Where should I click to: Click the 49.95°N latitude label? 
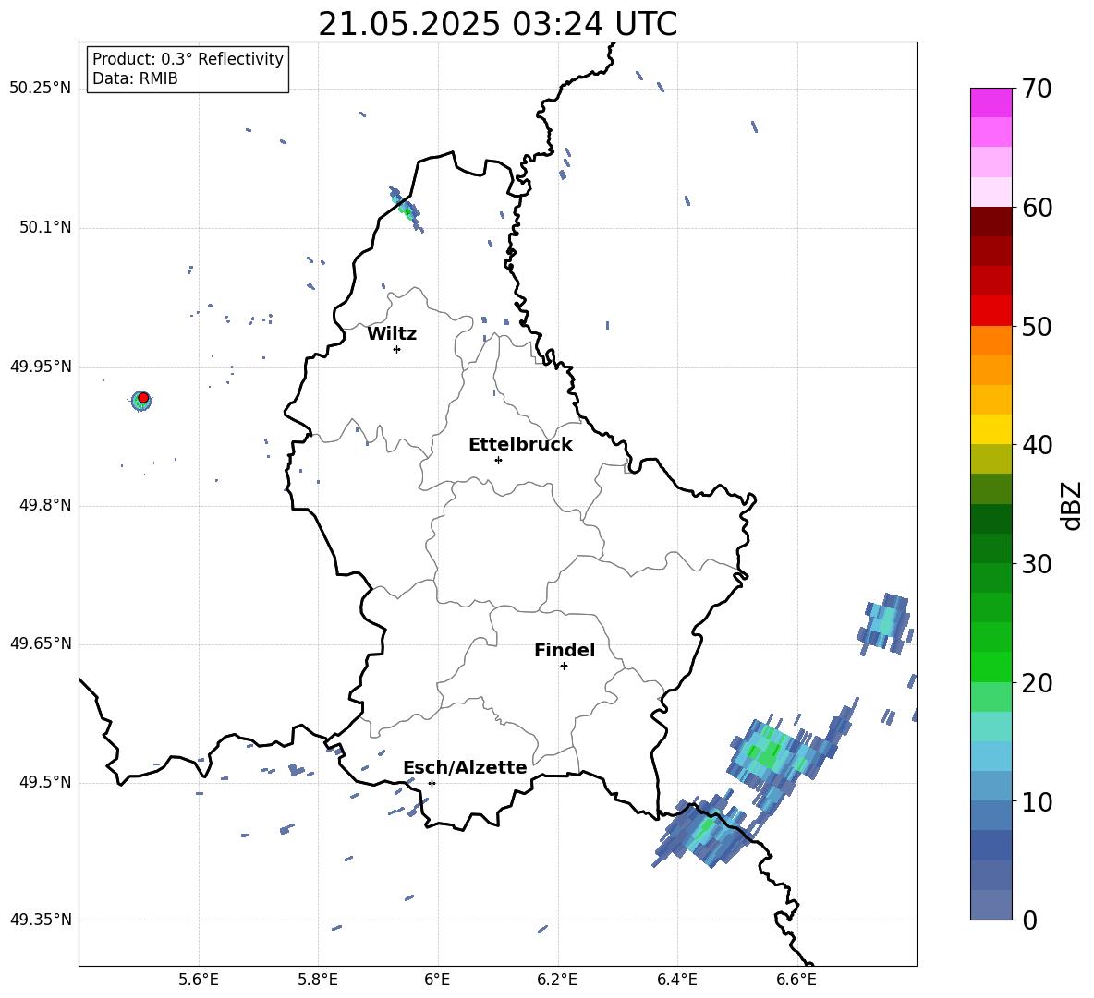(x=41, y=367)
